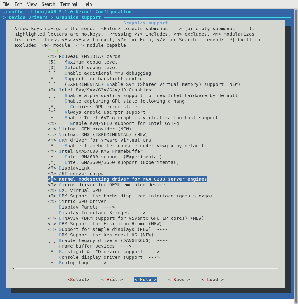Toggle Enable additional MMU debugging checkbox

(52, 73)
